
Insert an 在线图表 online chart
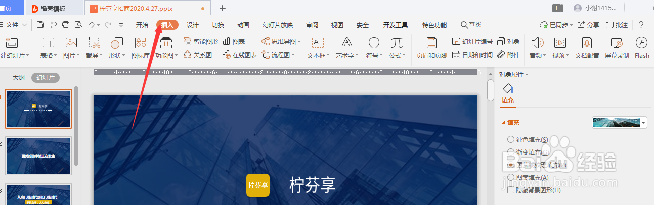coord(240,55)
